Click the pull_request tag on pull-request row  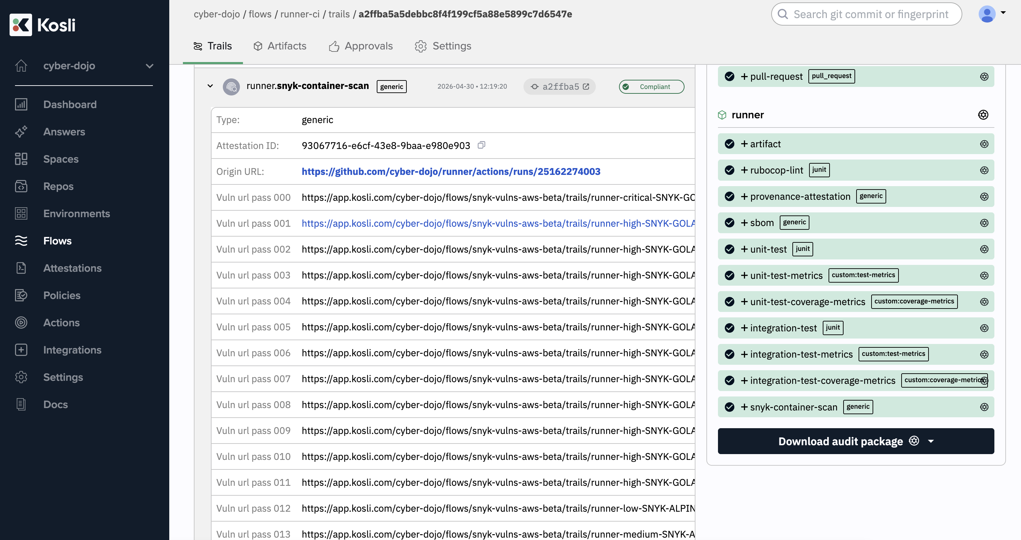click(x=832, y=76)
